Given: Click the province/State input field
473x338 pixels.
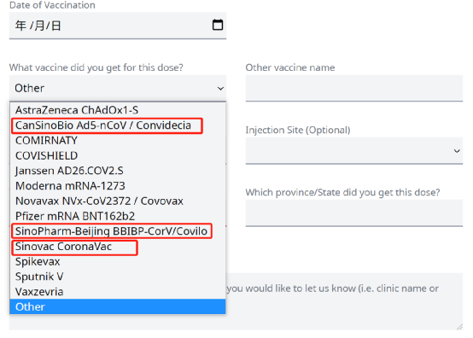Looking at the screenshot, I should click(354, 213).
